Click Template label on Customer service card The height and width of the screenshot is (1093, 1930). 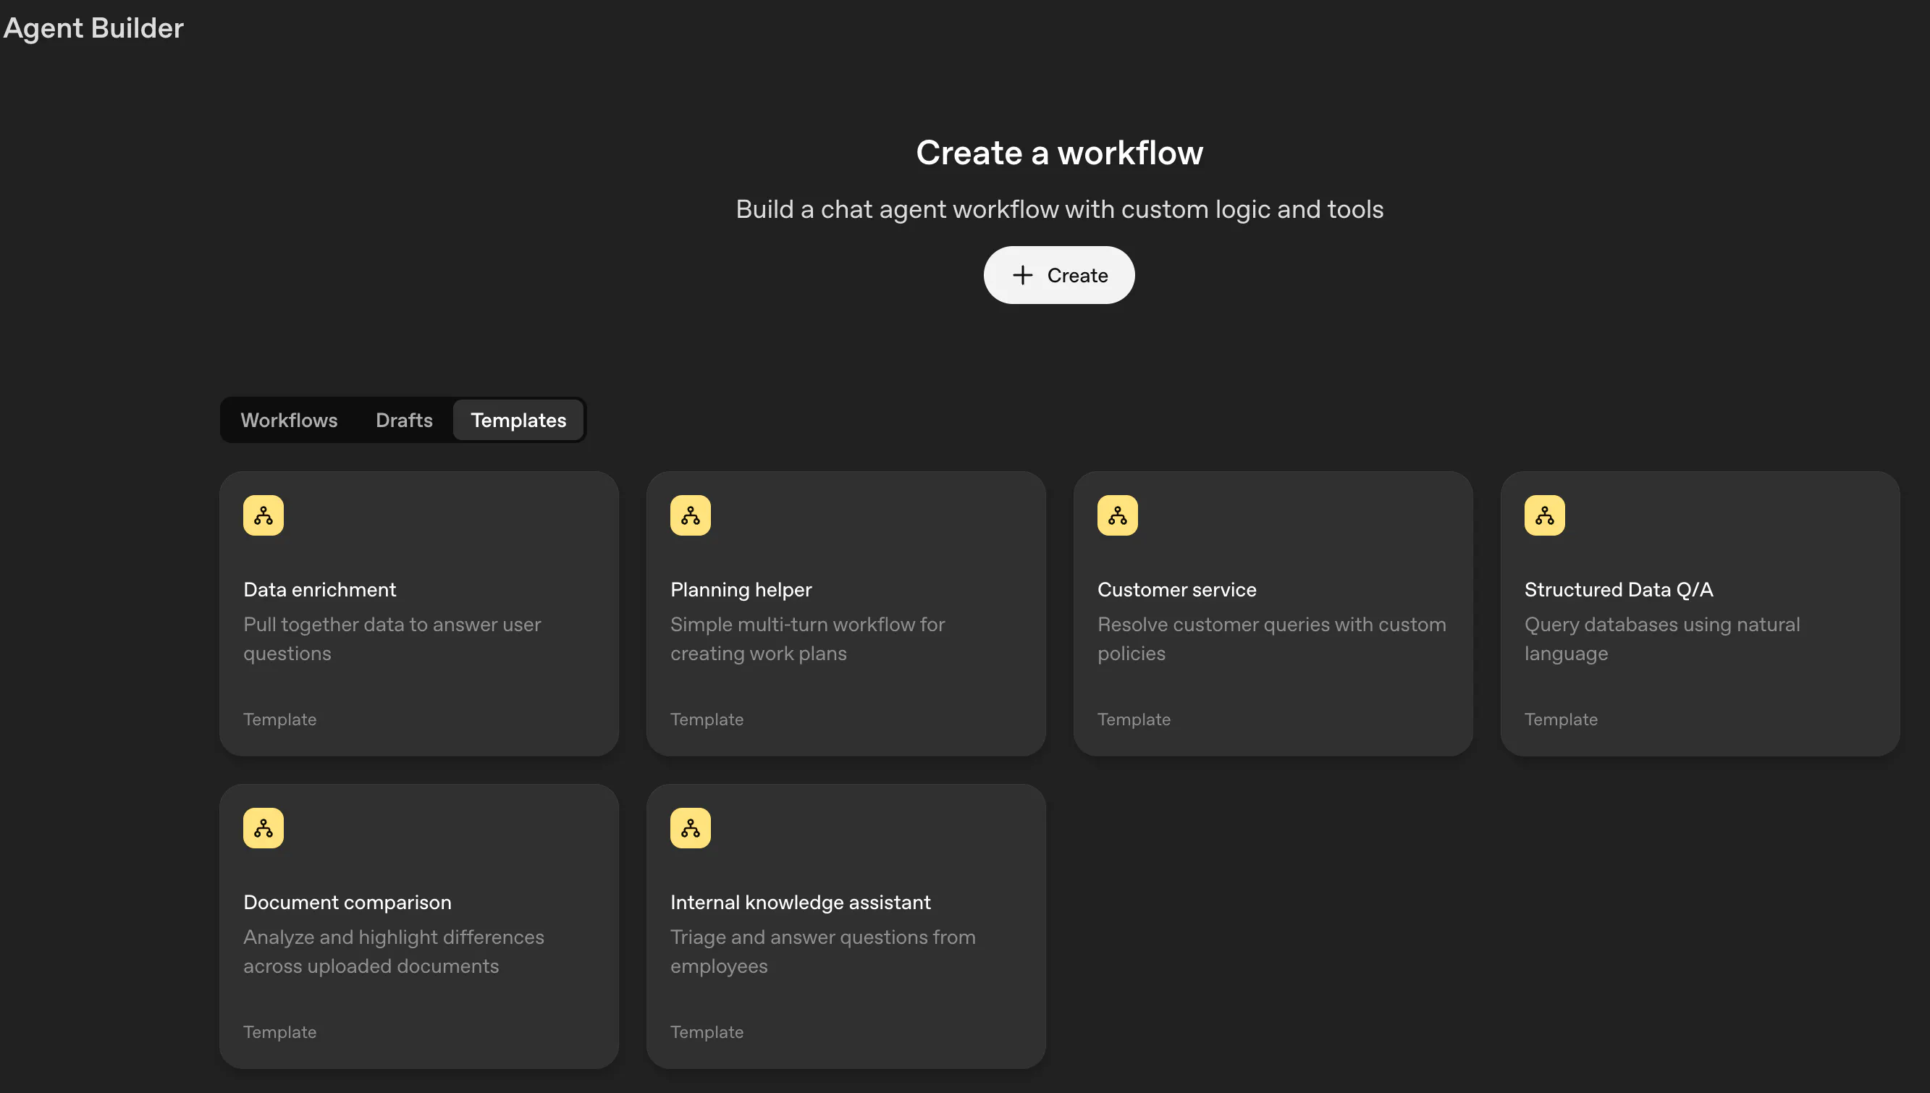pos(1134,719)
